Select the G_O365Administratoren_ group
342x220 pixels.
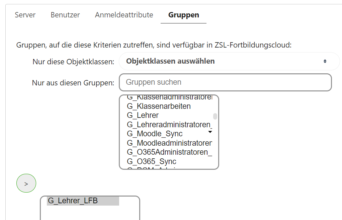(169, 152)
